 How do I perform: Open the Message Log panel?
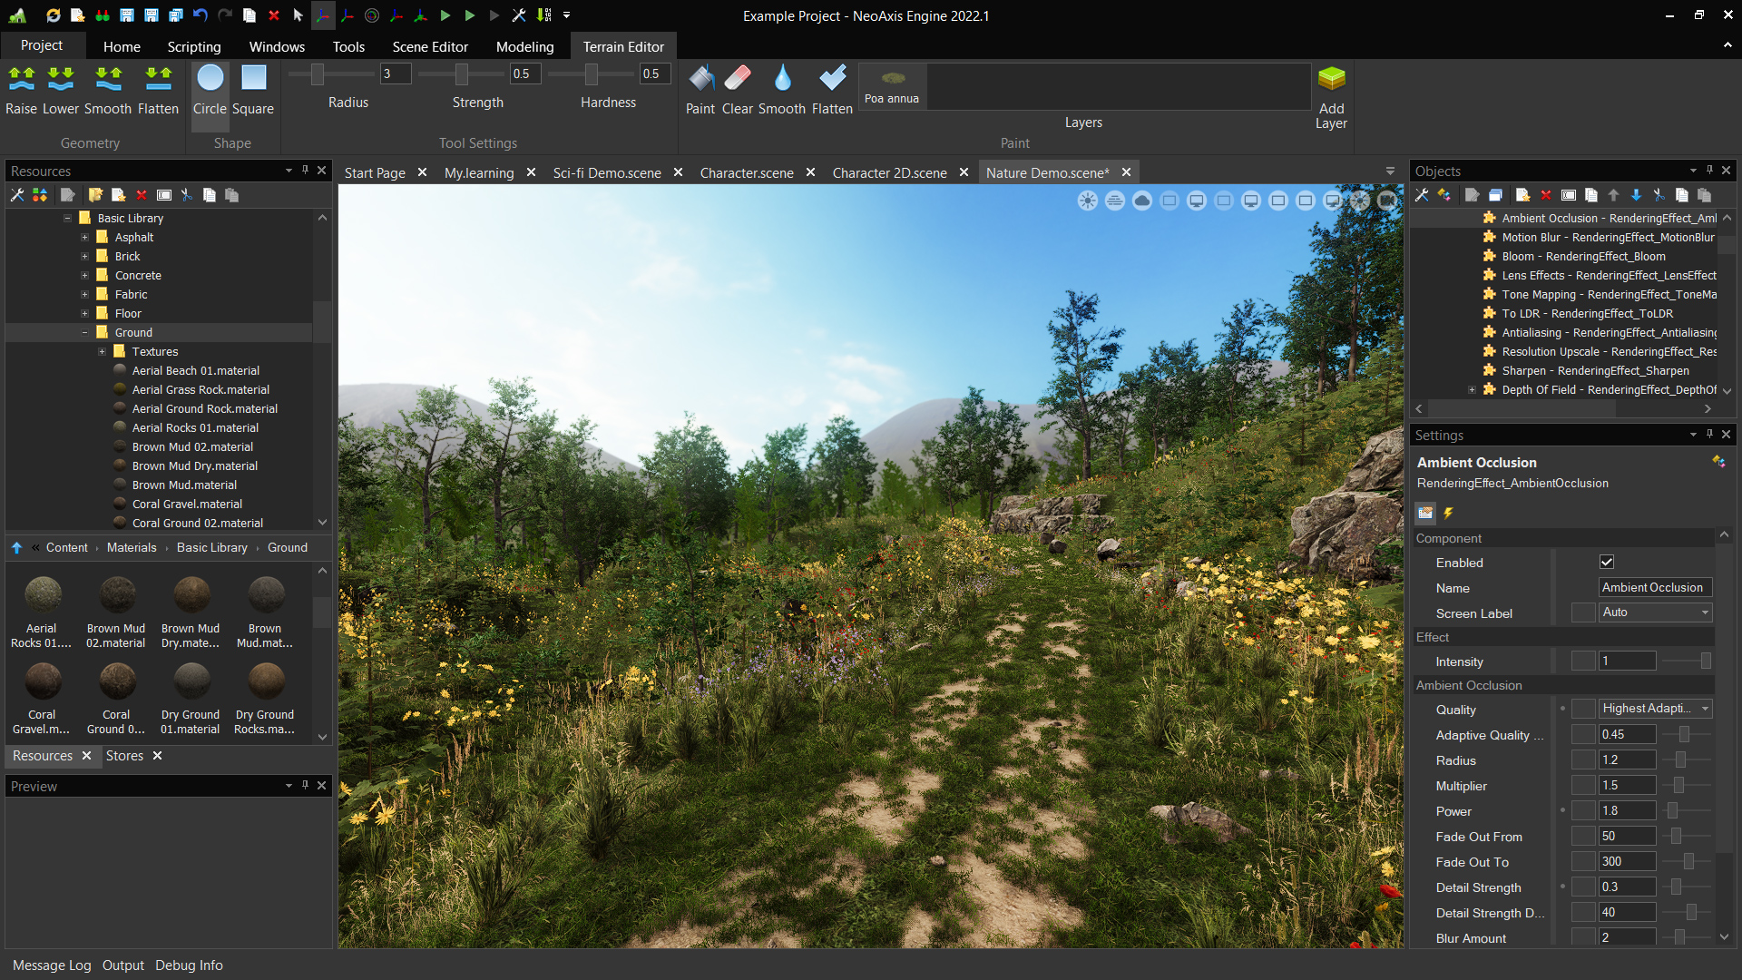(52, 965)
